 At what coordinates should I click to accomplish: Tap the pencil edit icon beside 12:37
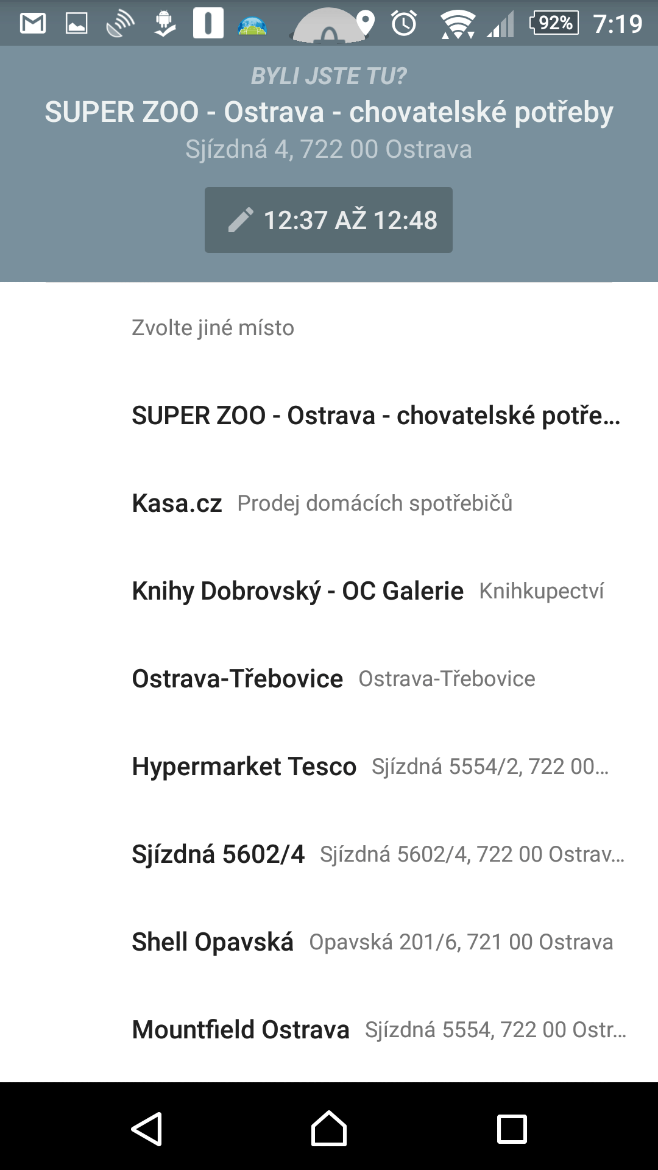point(241,220)
